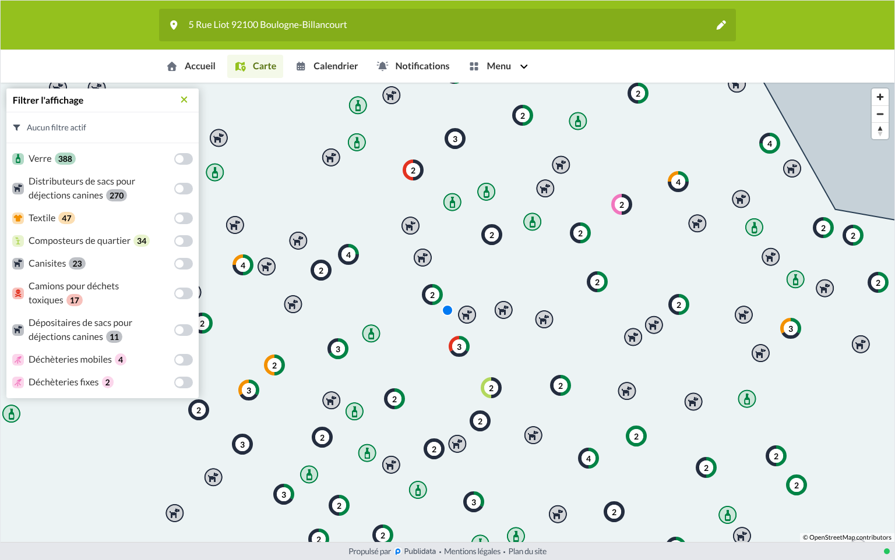
Task: Click the zoom in plus button on map
Action: 880,97
